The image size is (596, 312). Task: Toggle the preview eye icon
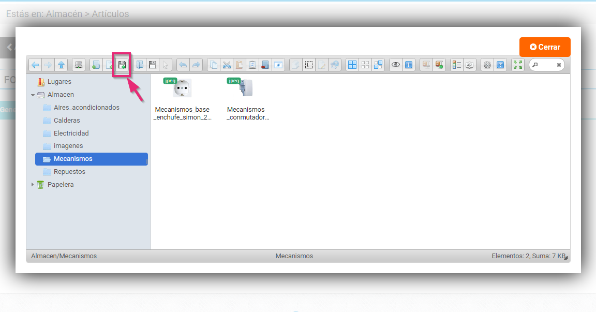(x=396, y=65)
